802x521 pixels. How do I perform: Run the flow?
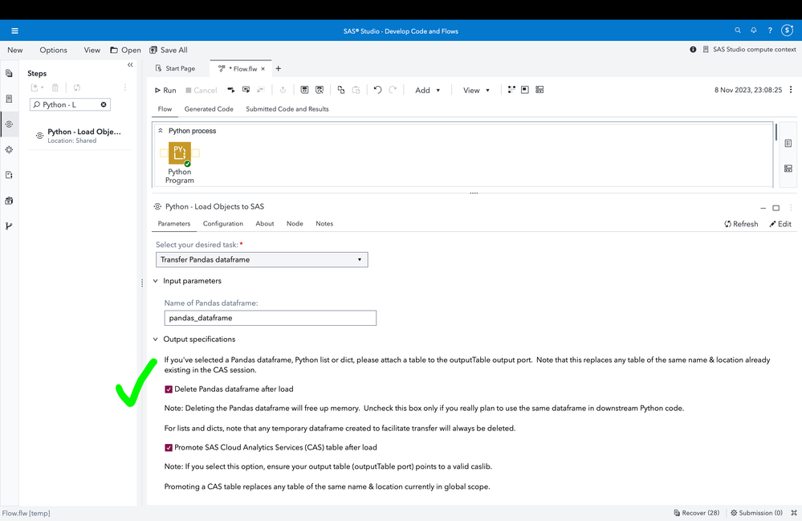coord(165,90)
